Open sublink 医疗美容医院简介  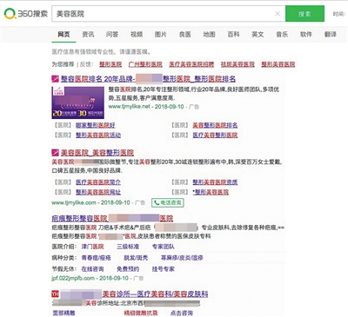pos(98,182)
